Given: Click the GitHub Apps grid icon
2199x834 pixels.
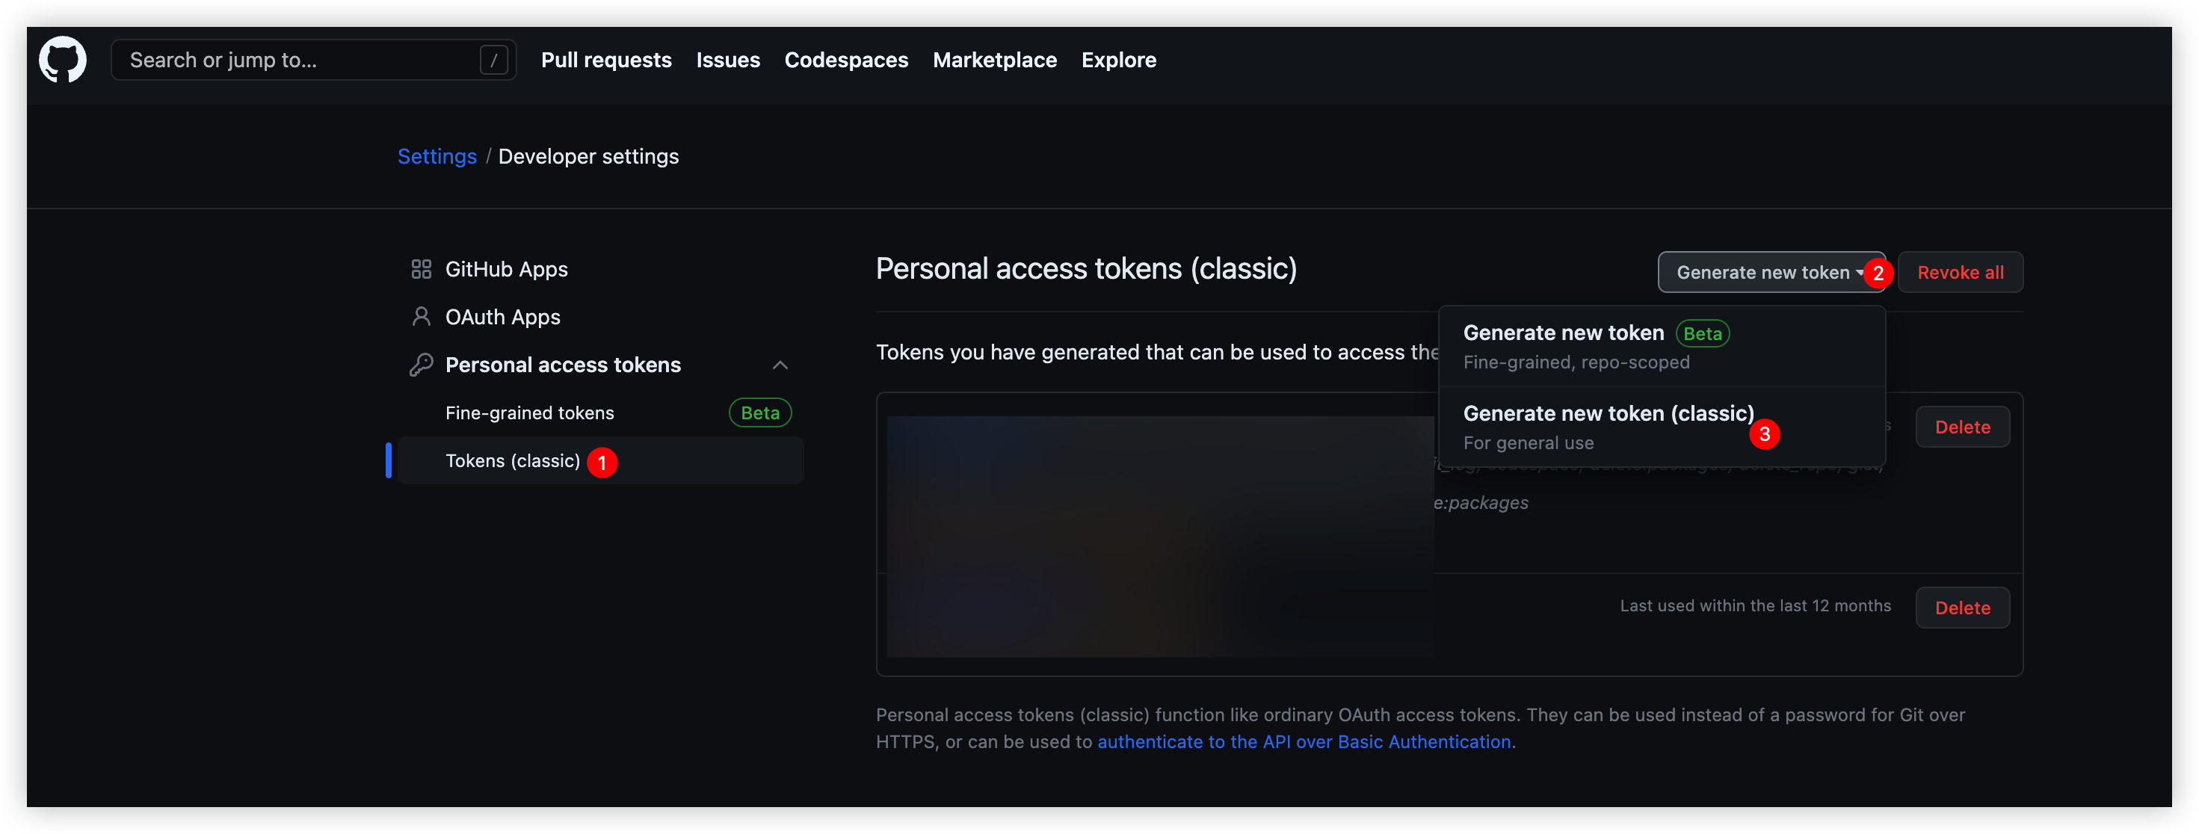Looking at the screenshot, I should [x=421, y=269].
